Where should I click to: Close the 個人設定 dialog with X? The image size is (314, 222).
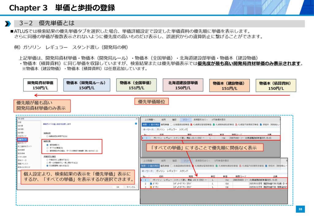coord(137,119)
